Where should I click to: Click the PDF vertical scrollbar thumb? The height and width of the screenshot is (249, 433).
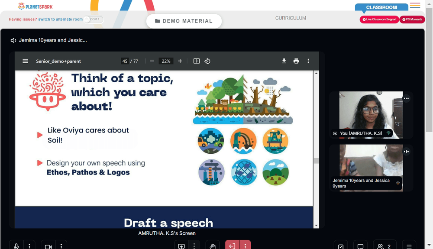pos(316,160)
